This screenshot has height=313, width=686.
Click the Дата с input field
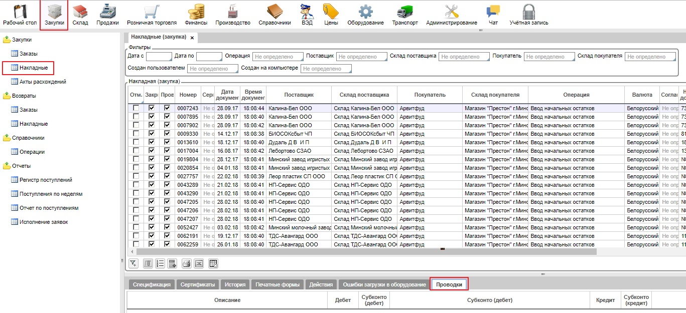click(x=159, y=57)
